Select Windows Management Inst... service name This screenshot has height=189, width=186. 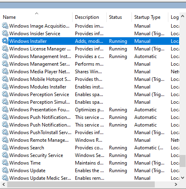coord(40,56)
